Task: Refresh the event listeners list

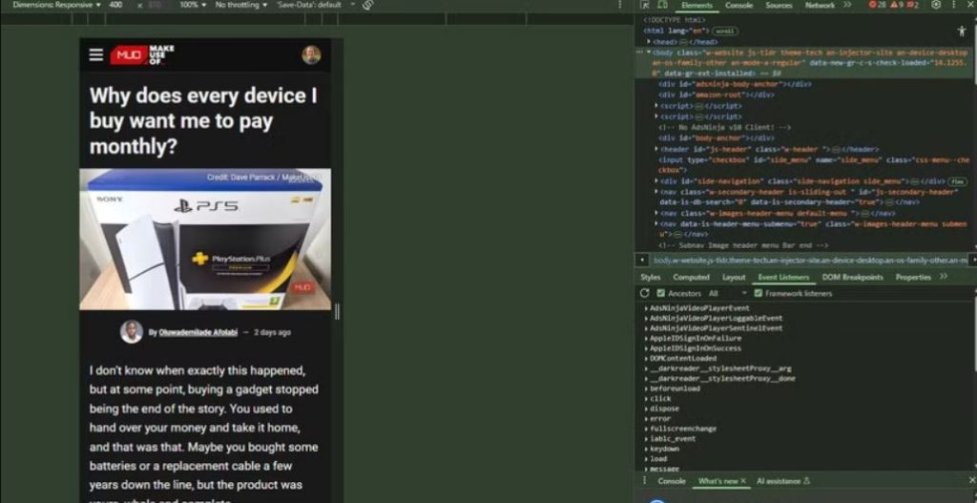Action: [x=645, y=293]
